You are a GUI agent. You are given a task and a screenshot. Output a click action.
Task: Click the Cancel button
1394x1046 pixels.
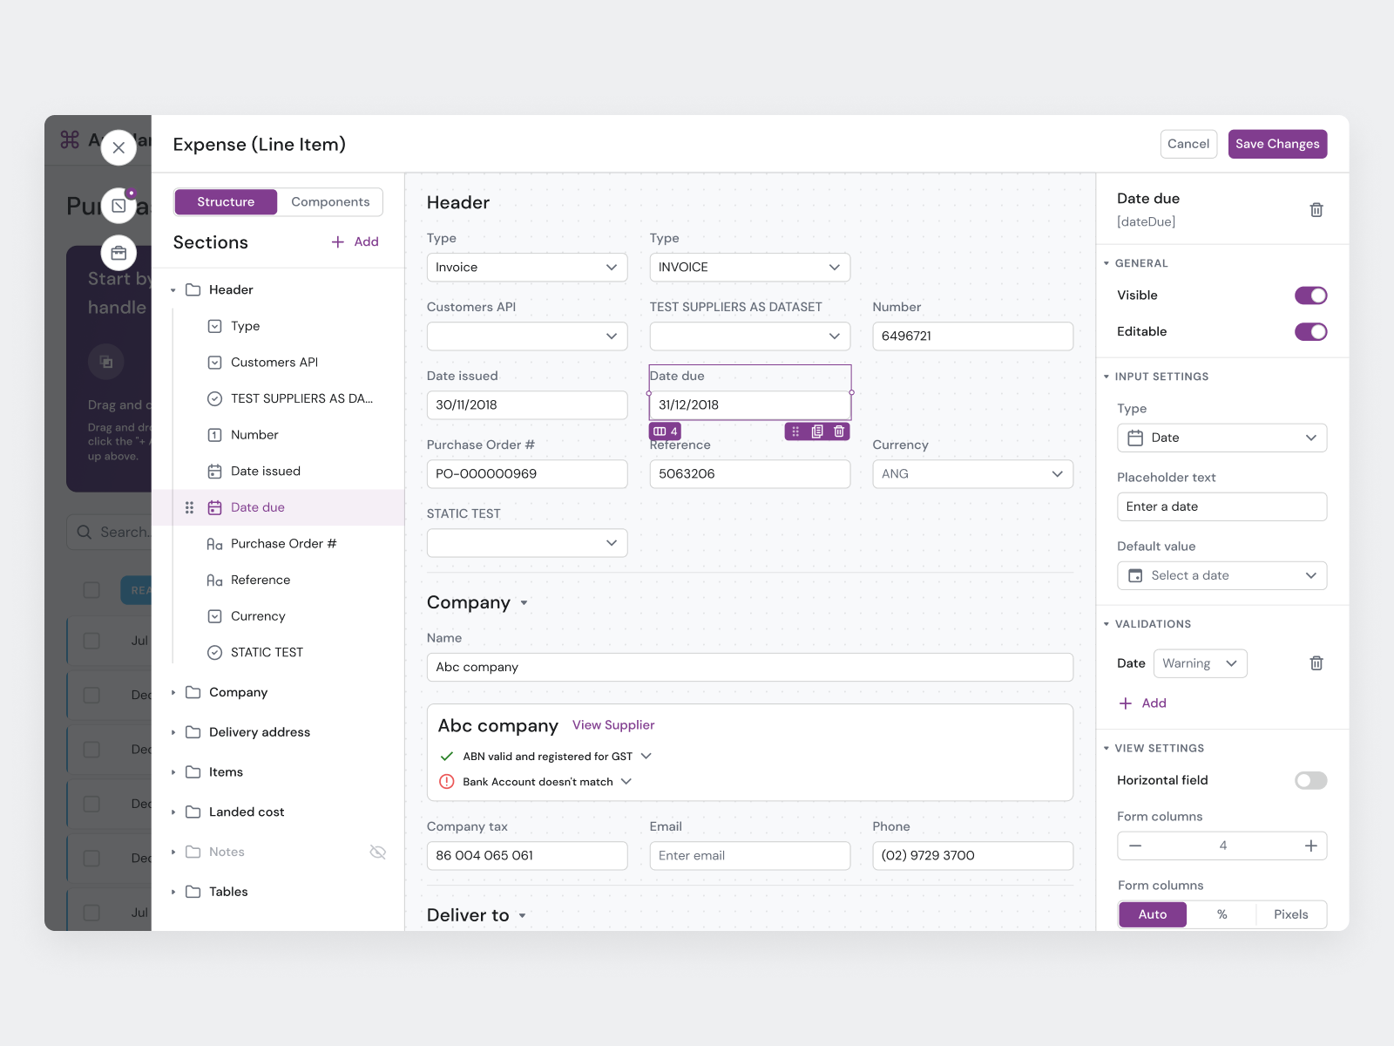[x=1188, y=144]
